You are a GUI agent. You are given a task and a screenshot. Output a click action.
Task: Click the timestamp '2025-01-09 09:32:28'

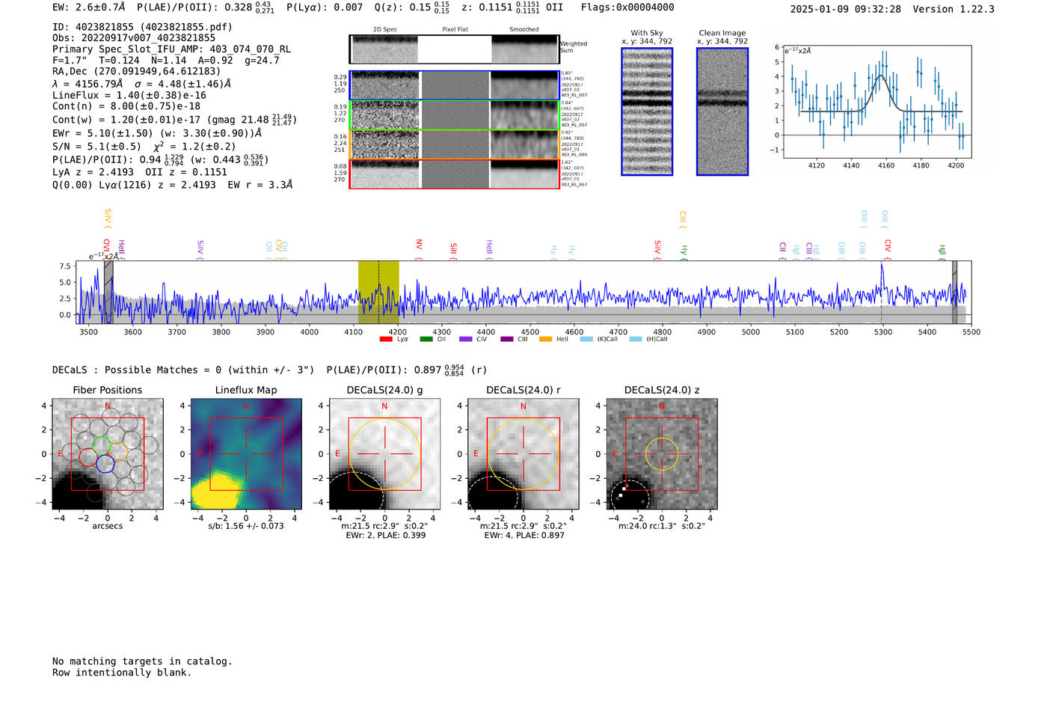point(846,10)
